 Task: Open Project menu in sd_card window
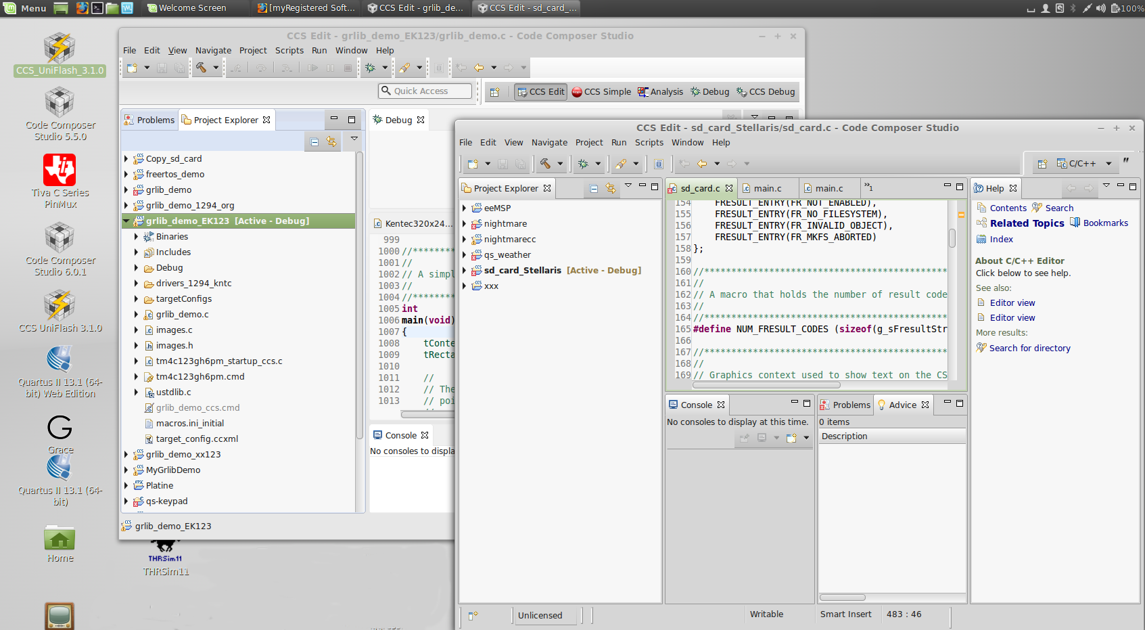589,143
